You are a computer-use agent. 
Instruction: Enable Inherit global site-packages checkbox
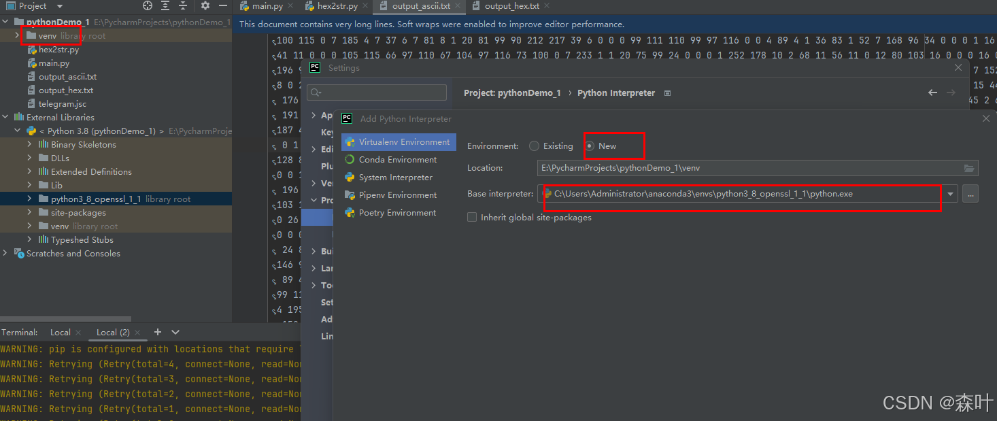(472, 217)
